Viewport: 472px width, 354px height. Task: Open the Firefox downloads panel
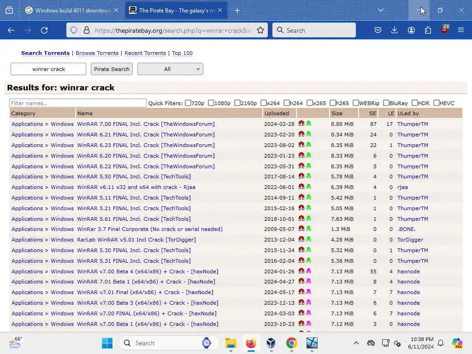(395, 30)
